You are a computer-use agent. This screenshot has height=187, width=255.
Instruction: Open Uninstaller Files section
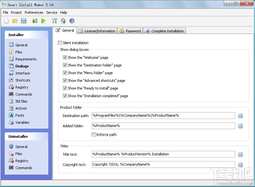pyautogui.click(x=15, y=154)
